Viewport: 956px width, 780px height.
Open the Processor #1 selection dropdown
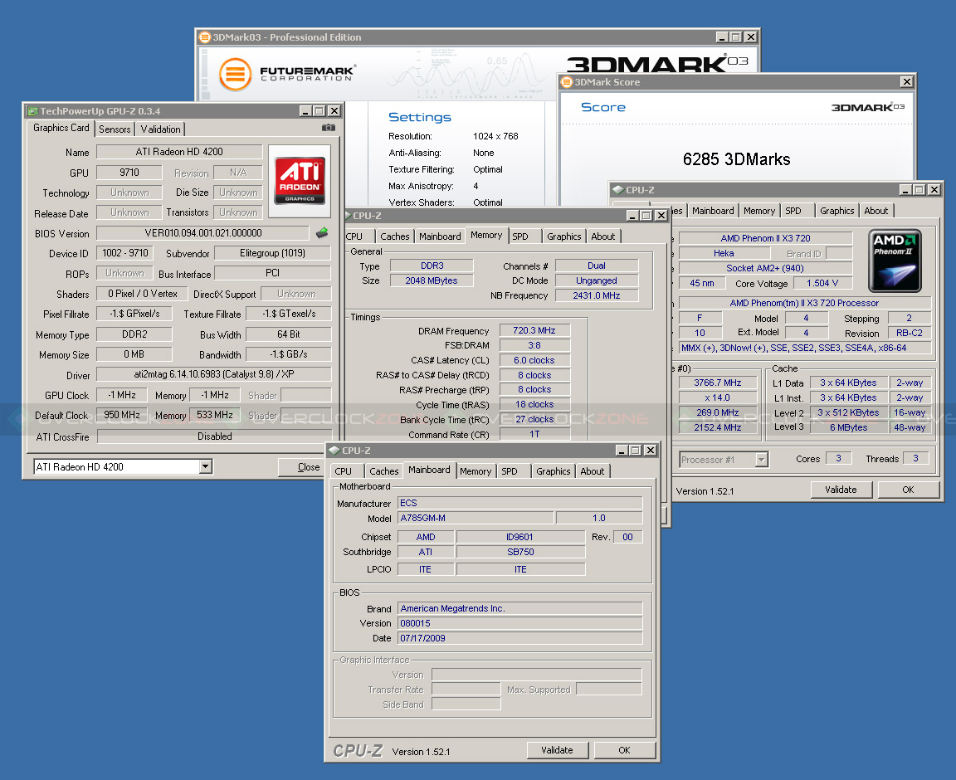pyautogui.click(x=762, y=459)
